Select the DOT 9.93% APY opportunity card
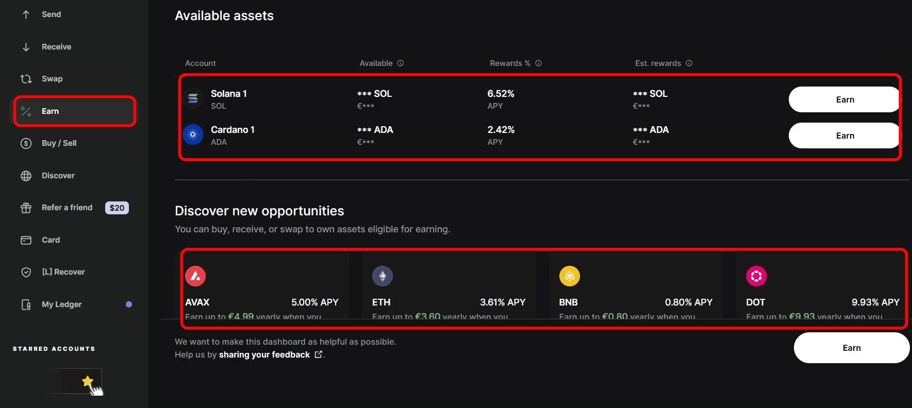The height and width of the screenshot is (408, 912). point(822,288)
